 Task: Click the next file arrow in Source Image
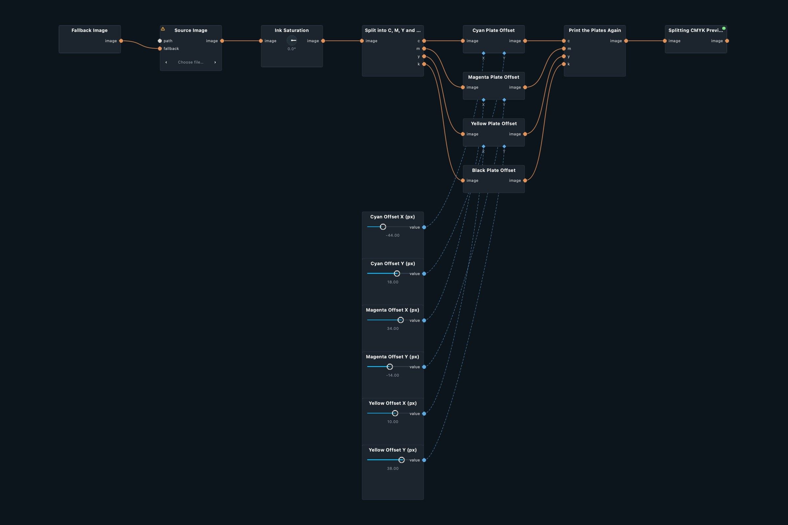tap(215, 62)
